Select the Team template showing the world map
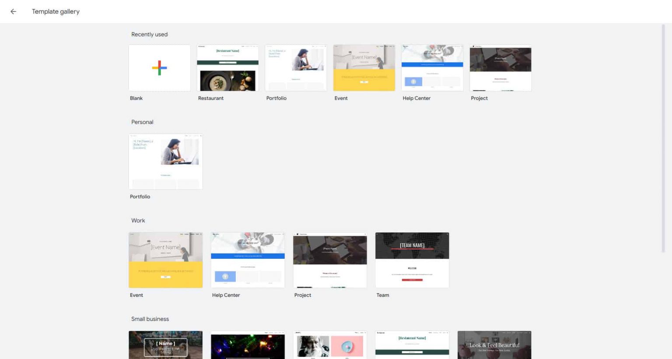Image resolution: width=672 pixels, height=359 pixels. click(412, 260)
